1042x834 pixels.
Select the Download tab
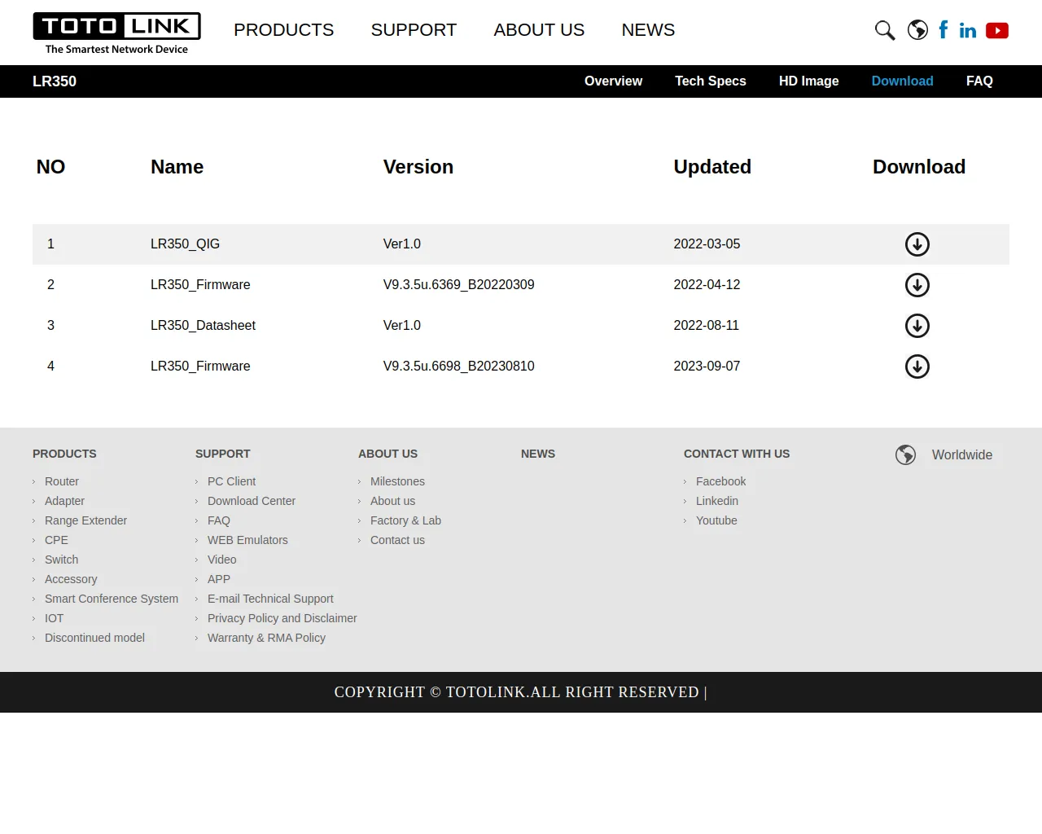[x=902, y=81]
